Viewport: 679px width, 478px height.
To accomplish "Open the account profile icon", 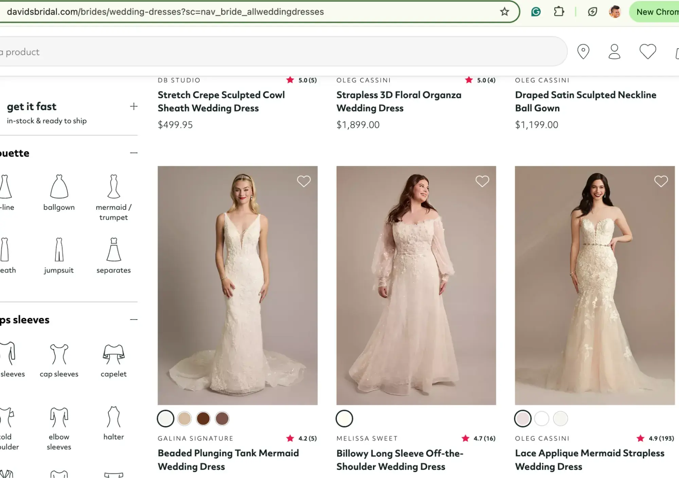I will [614, 52].
